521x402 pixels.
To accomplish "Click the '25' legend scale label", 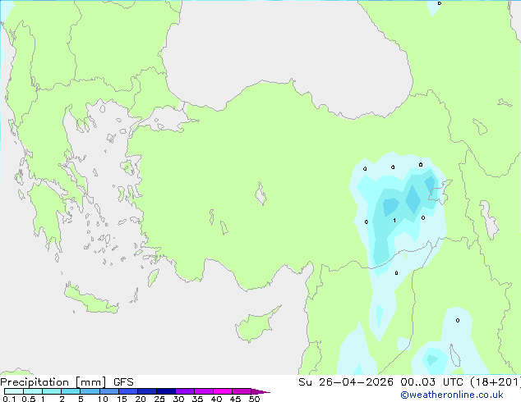I will point(159,399).
